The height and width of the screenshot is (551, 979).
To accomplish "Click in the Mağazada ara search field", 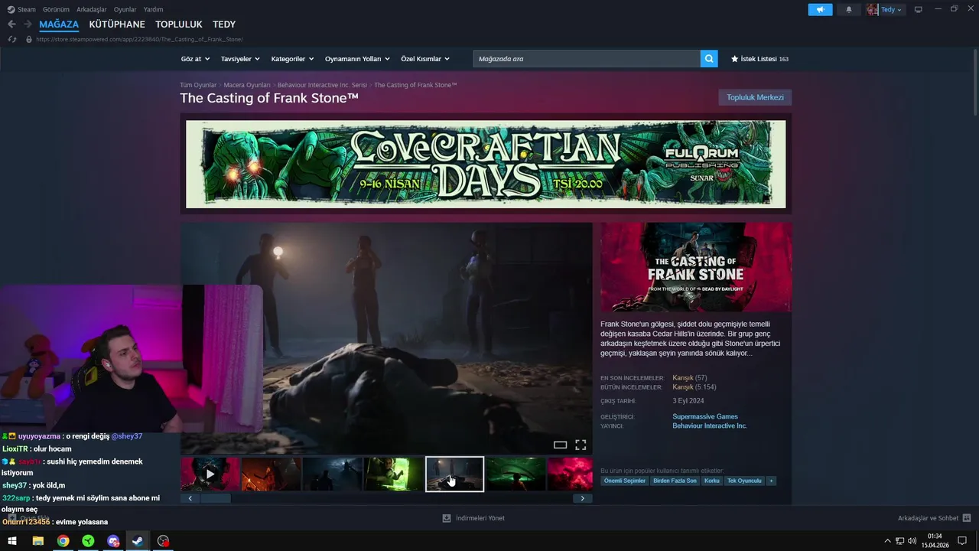I will tap(587, 59).
